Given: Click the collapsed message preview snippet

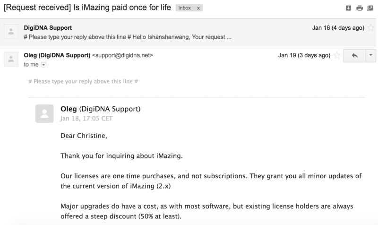Looking at the screenshot, I should (x=128, y=37).
